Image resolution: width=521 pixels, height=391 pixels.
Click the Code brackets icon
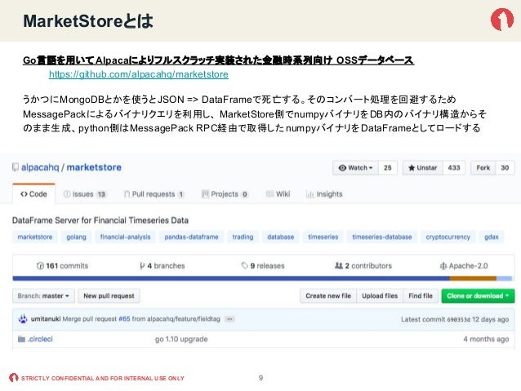[24, 194]
